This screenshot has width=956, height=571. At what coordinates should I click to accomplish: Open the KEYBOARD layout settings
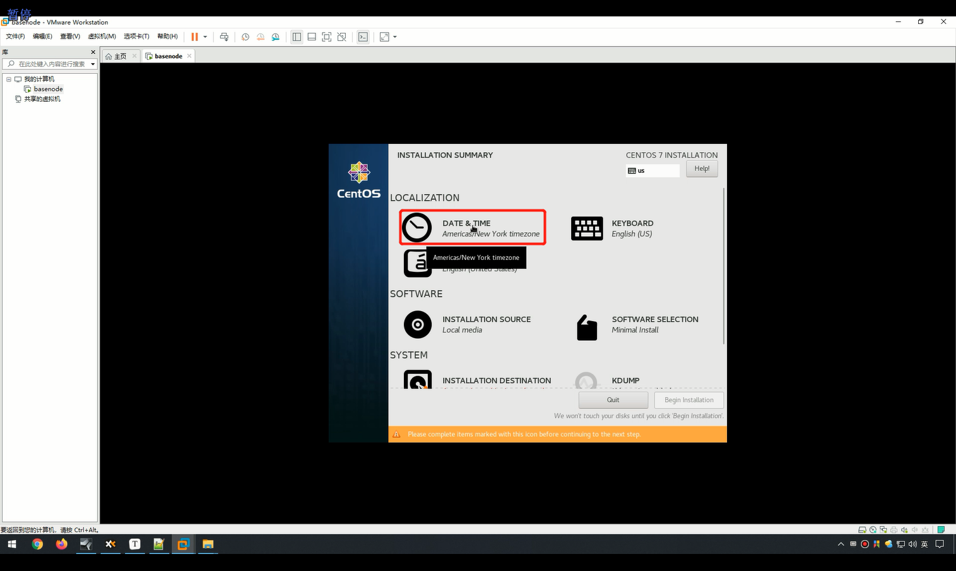tap(612, 228)
